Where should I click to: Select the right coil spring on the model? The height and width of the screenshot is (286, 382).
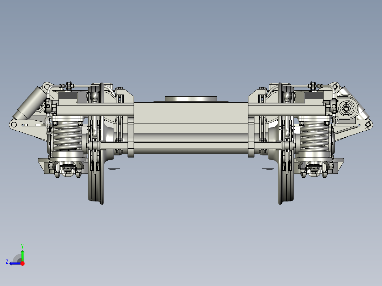point(314,136)
